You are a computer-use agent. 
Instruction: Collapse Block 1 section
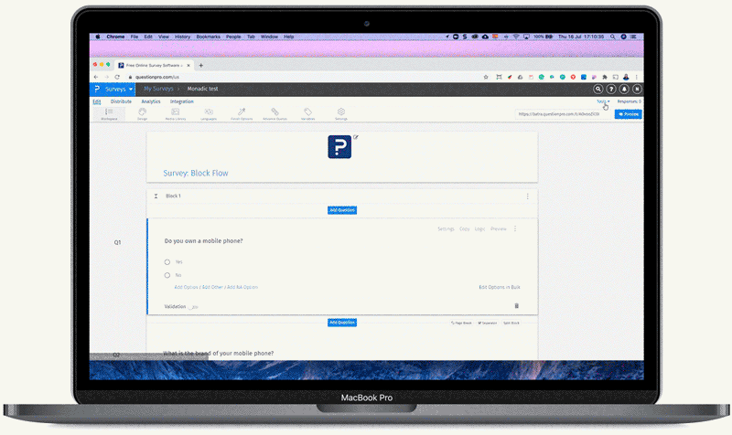pyautogui.click(x=156, y=196)
